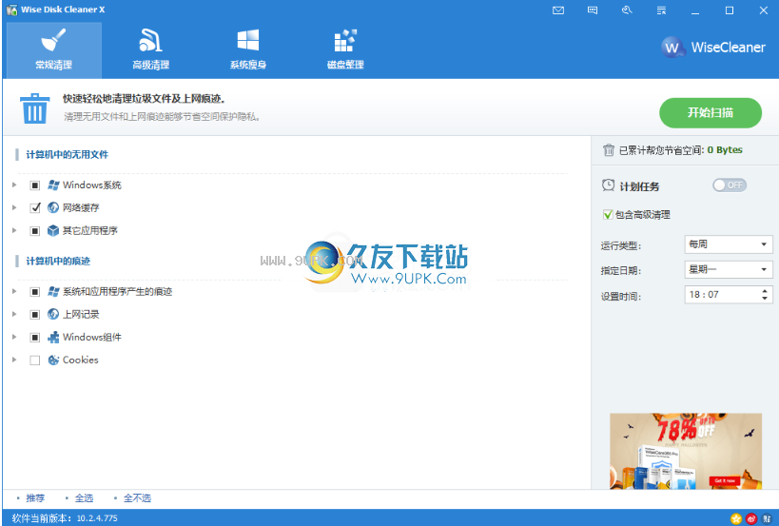Open the menu list icon in title bar

tap(661, 10)
